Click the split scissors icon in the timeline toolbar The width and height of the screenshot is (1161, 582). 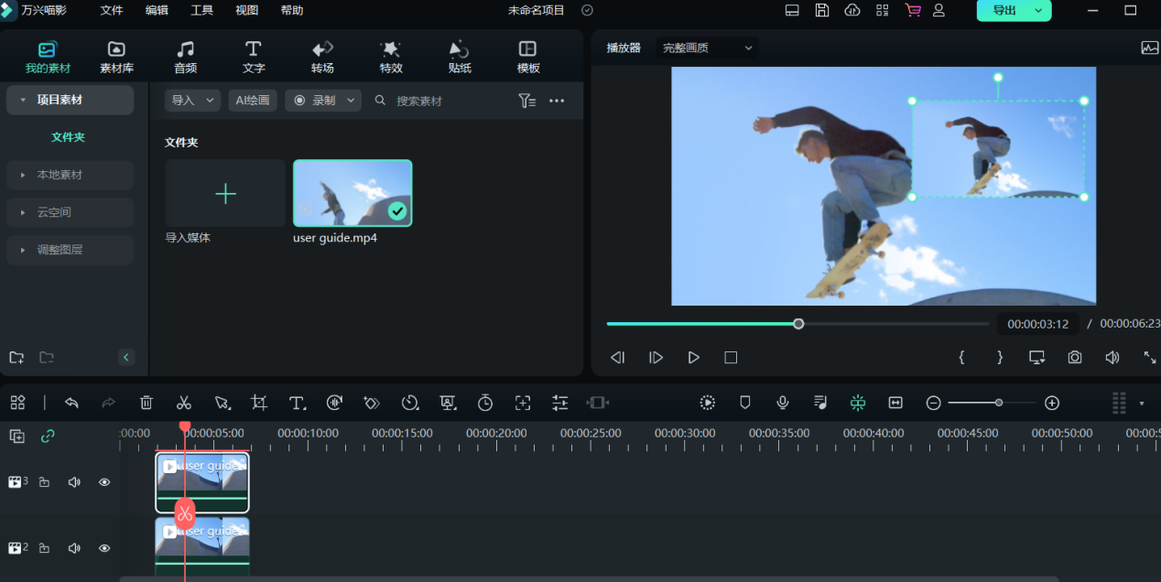183,403
